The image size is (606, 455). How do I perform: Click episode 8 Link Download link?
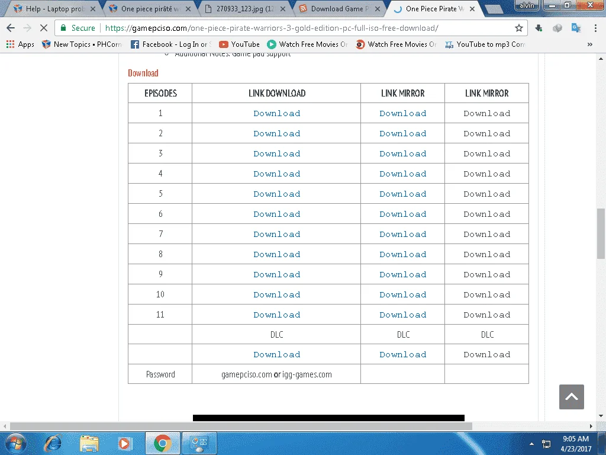[277, 254]
